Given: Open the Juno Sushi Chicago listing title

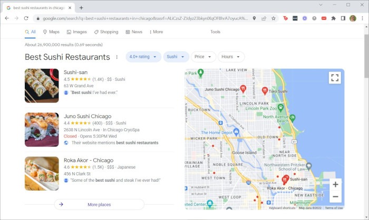Looking at the screenshot, I should 88,116.
